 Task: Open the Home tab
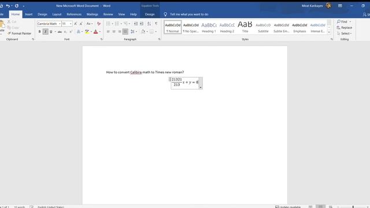click(16, 14)
